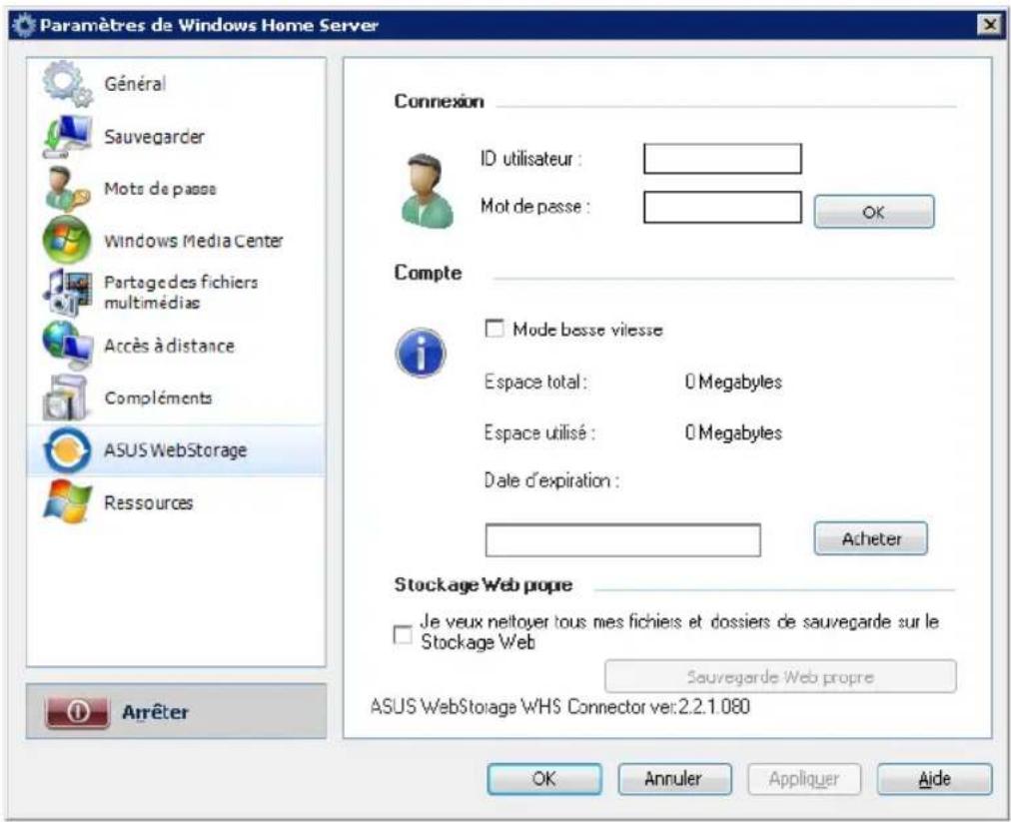Click the Acheter button
Viewport: 1011px width, 822px height.
pyautogui.click(x=871, y=538)
